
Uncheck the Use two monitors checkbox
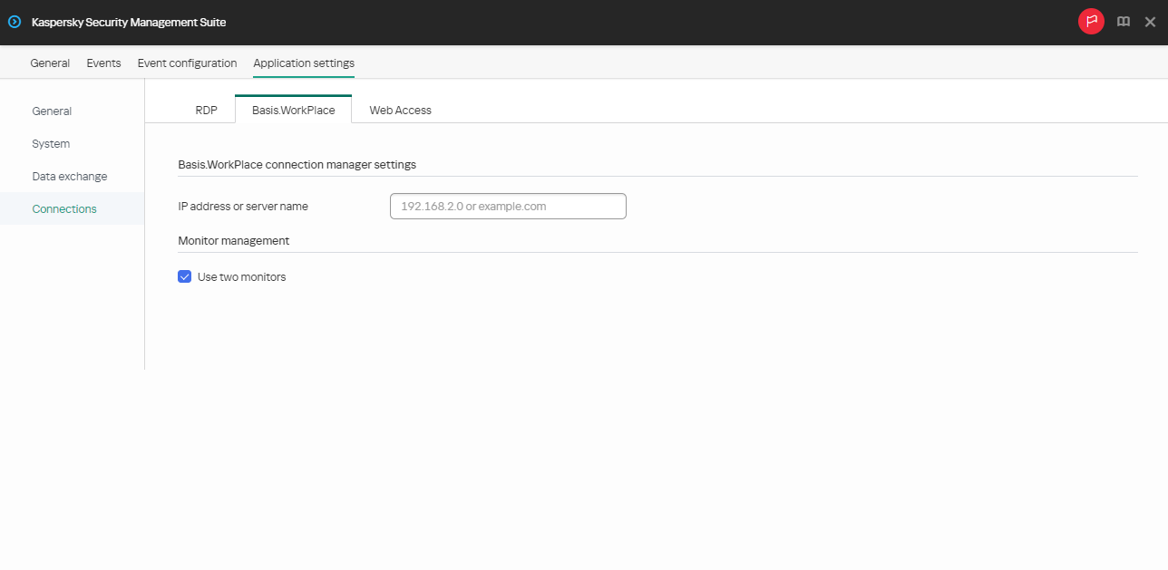pyautogui.click(x=185, y=276)
